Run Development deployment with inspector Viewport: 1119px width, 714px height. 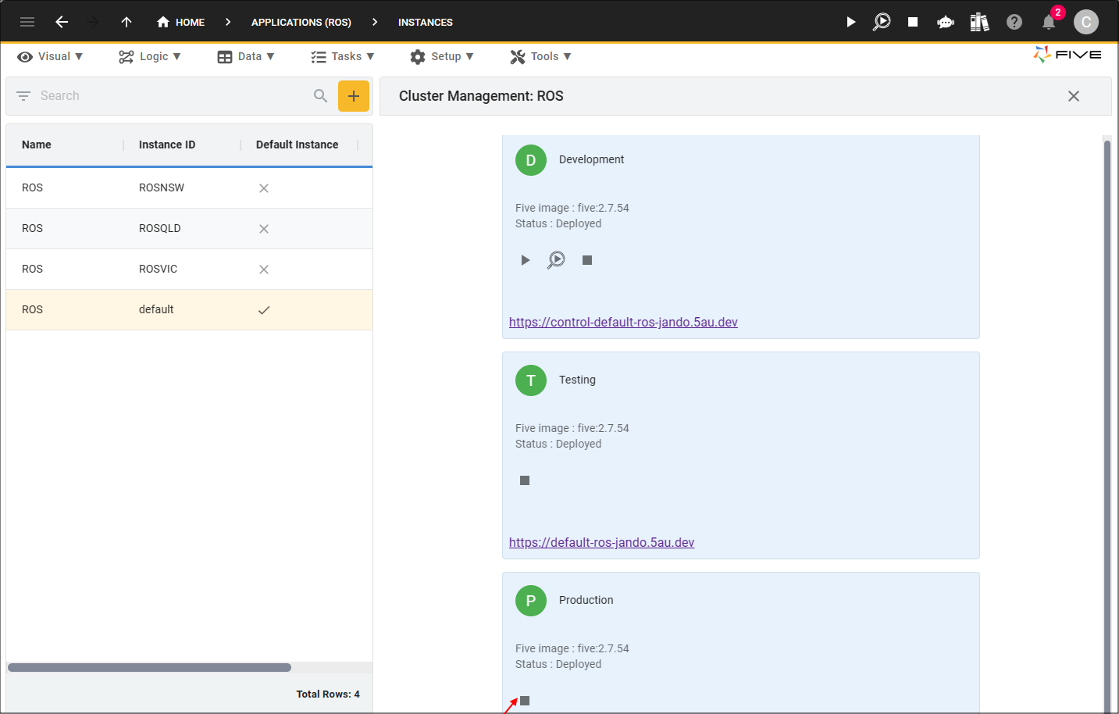tap(556, 260)
